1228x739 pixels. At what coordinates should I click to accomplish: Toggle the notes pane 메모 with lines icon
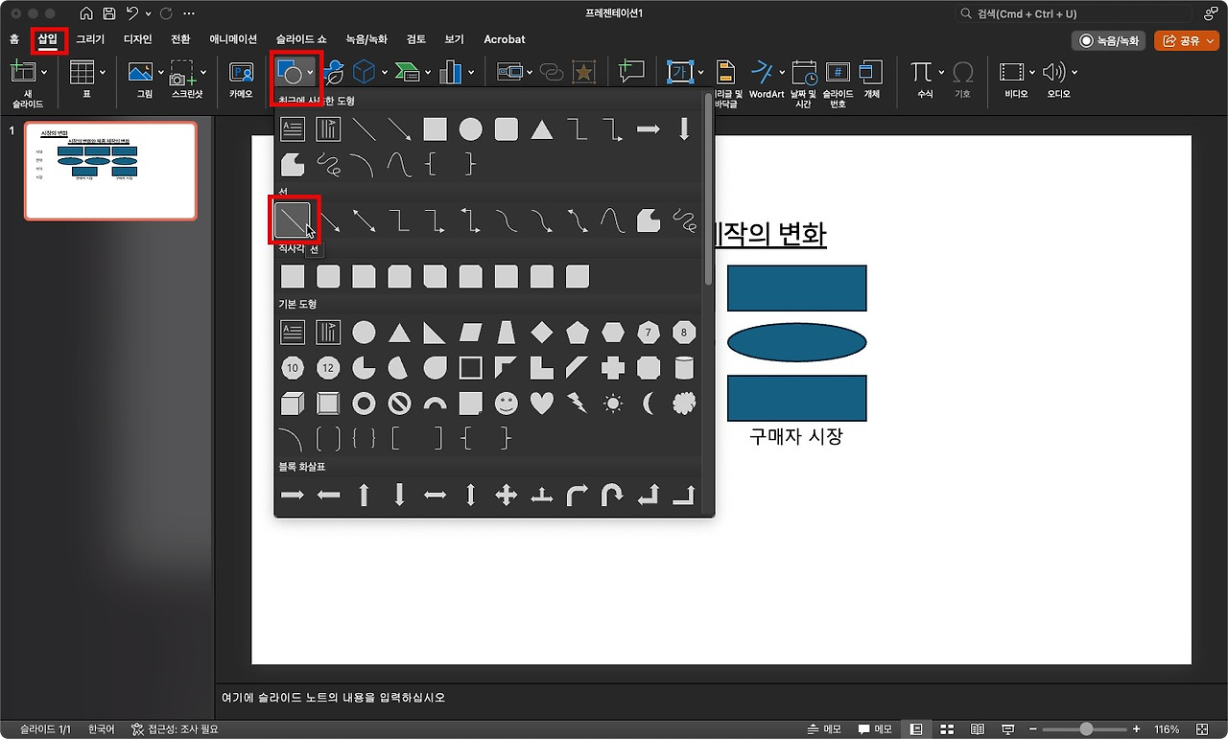(x=824, y=729)
